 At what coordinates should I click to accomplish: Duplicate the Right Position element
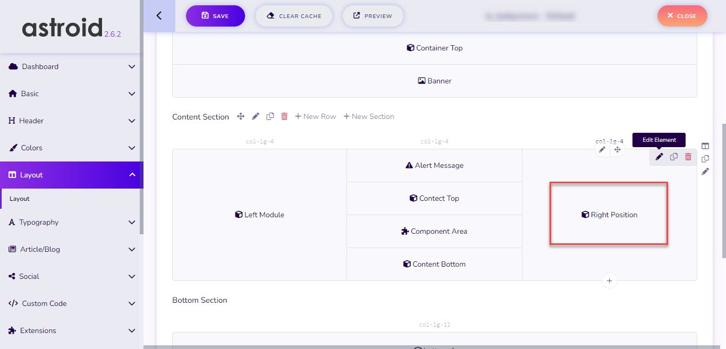[674, 157]
